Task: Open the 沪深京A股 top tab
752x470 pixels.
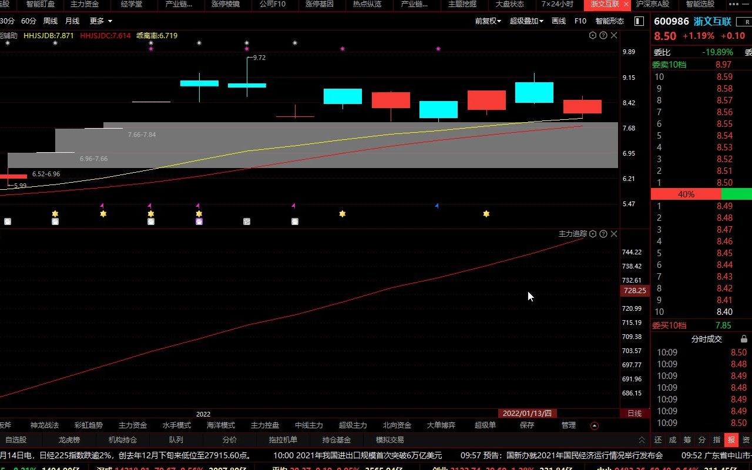Action: click(653, 4)
